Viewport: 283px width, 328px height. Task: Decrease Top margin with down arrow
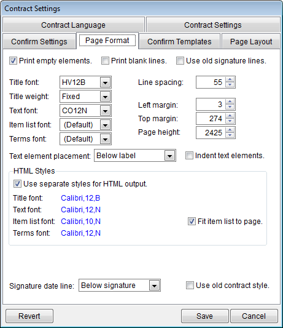pyautogui.click(x=230, y=121)
